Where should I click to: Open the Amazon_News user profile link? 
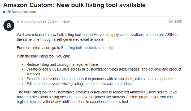click(29, 22)
